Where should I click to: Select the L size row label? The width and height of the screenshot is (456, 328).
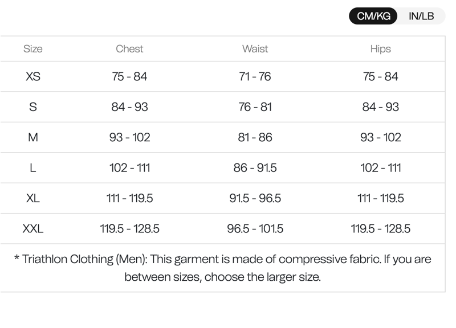click(x=33, y=168)
